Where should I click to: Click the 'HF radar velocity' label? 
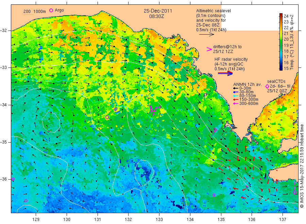click(231, 59)
